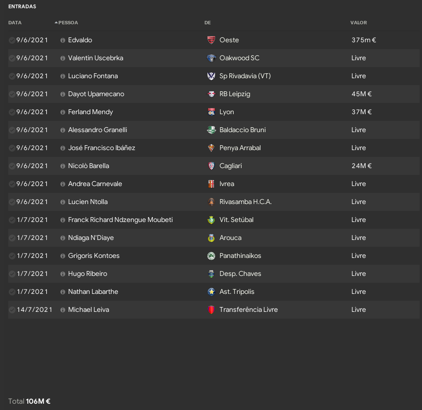Sort by the PESSOA column arrow
This screenshot has height=410, width=422.
tap(56, 22)
